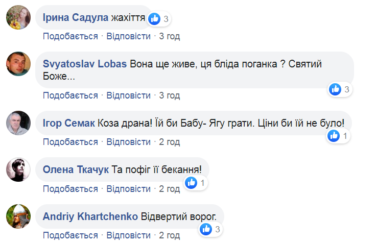The image size is (376, 243).
Task: Click the 3 год timestamp on Ірина Садула's comment
Action: pyautogui.click(x=170, y=36)
